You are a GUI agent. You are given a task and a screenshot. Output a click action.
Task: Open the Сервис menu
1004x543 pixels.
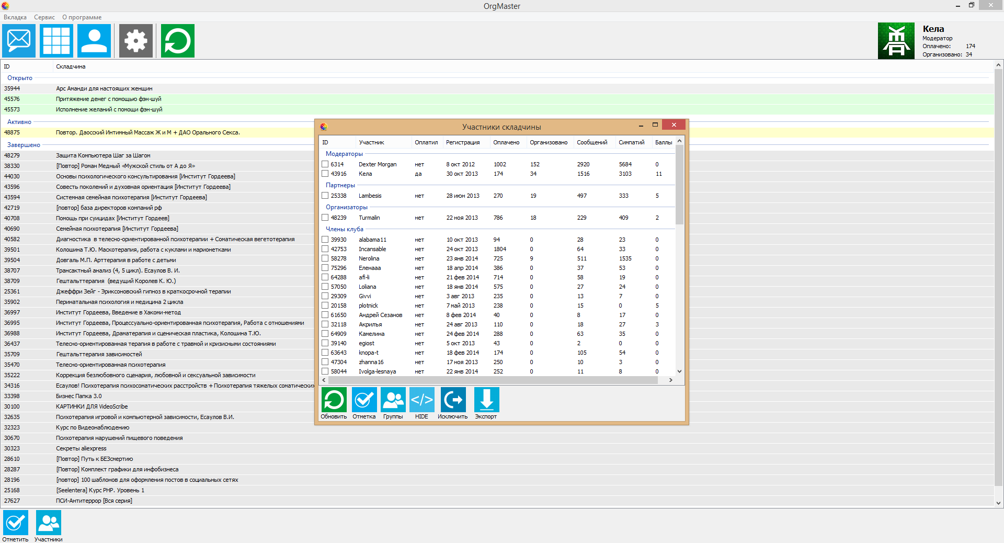coord(44,17)
